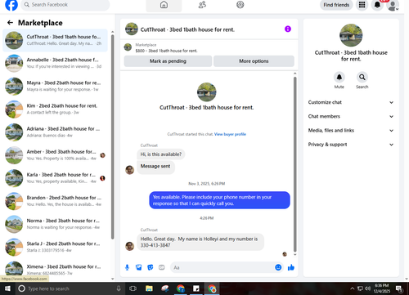Image resolution: width=409 pixels, height=295 pixels.
Task: Click the conversation list scrollbar
Action: (x=113, y=136)
